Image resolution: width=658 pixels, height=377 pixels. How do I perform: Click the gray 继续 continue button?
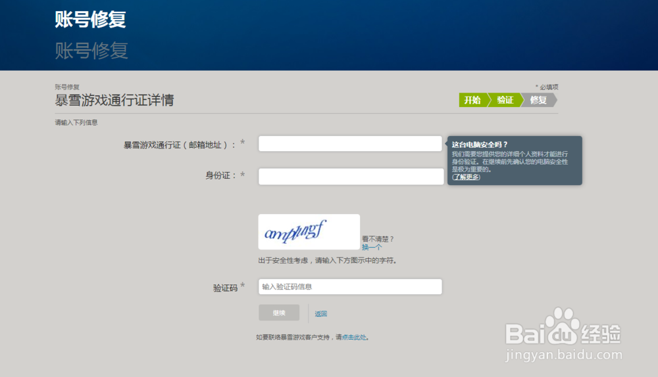pyautogui.click(x=279, y=313)
